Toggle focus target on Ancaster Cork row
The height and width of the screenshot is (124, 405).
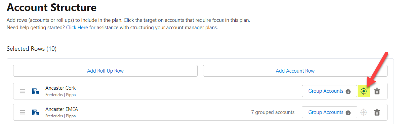(363, 91)
